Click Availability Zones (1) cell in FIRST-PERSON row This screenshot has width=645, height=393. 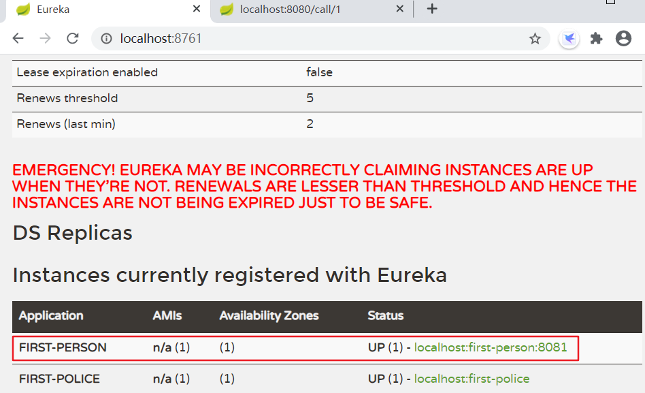pos(227,347)
